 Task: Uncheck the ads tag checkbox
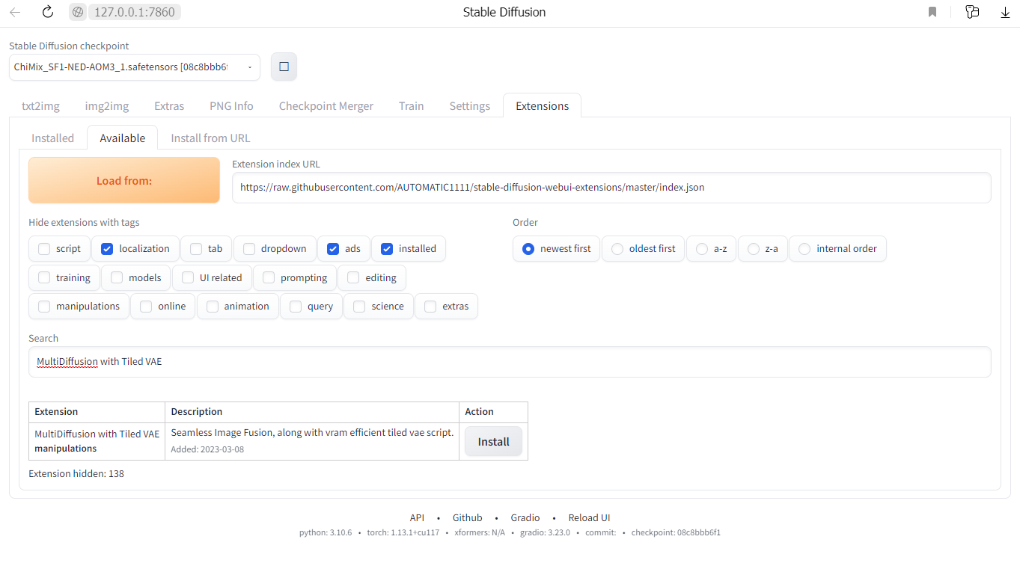(333, 249)
